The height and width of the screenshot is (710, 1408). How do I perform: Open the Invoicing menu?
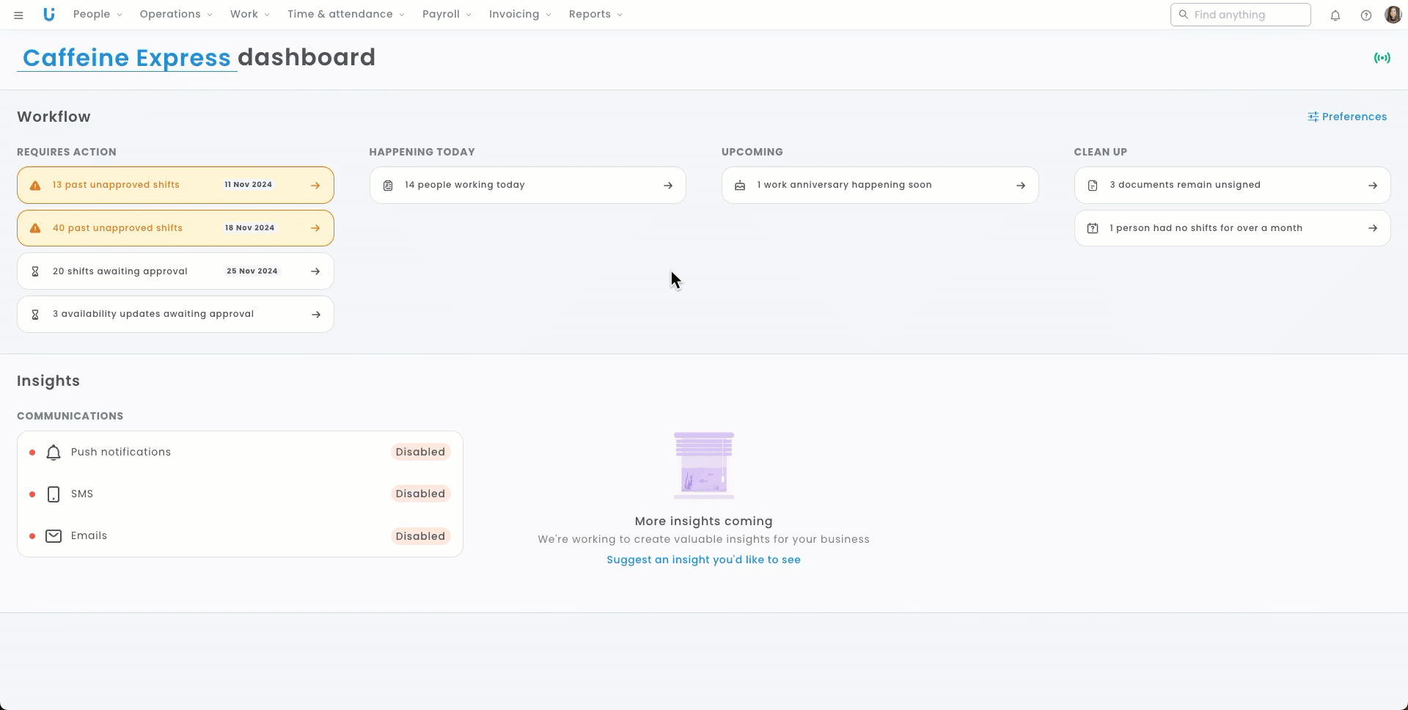pyautogui.click(x=519, y=15)
